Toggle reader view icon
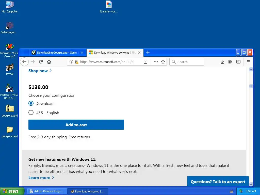This screenshot has width=260, height=195. click(145, 62)
